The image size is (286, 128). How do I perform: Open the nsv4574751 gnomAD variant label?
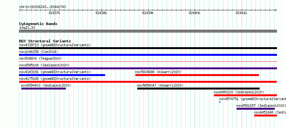[x=253, y=99]
